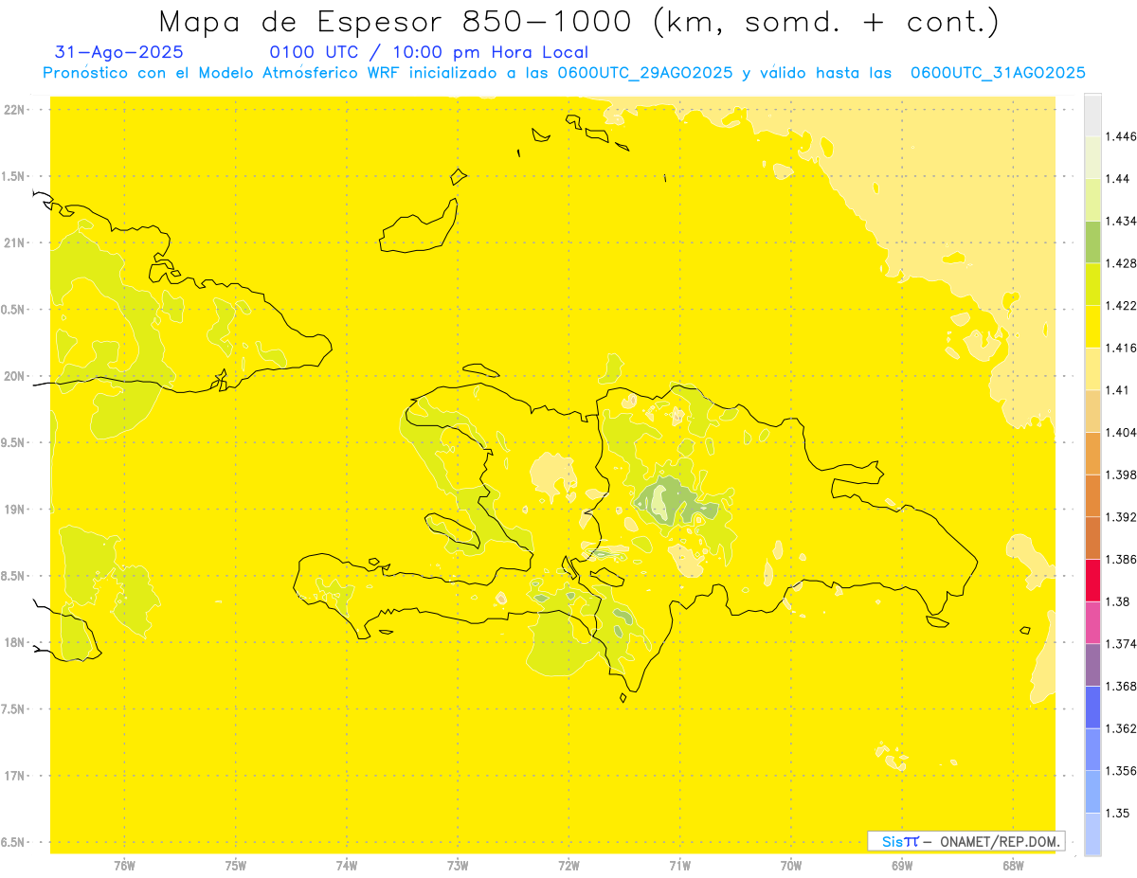This screenshot has height=878, width=1137.
Task: Click the longitude label 68W
Action: click(x=1013, y=866)
